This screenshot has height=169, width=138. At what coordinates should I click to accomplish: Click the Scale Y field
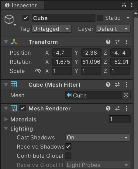point(91,71)
